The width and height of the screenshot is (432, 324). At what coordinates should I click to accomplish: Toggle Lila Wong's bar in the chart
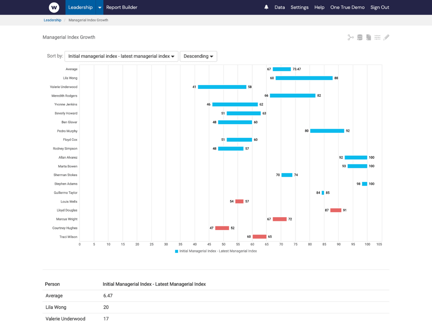point(304,78)
